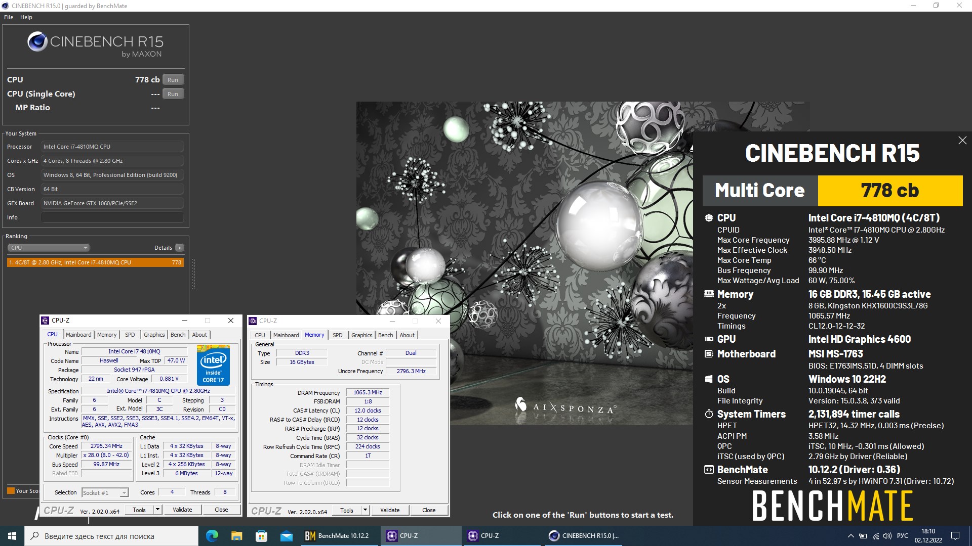Expand the Ranking CPU dropdown
This screenshot has width=972, height=546.
click(49, 248)
